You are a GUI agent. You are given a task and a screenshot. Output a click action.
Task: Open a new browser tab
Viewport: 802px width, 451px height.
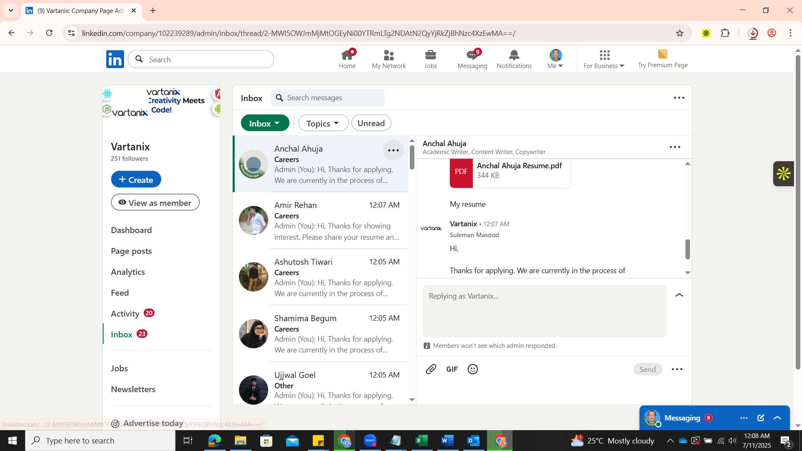pos(153,10)
